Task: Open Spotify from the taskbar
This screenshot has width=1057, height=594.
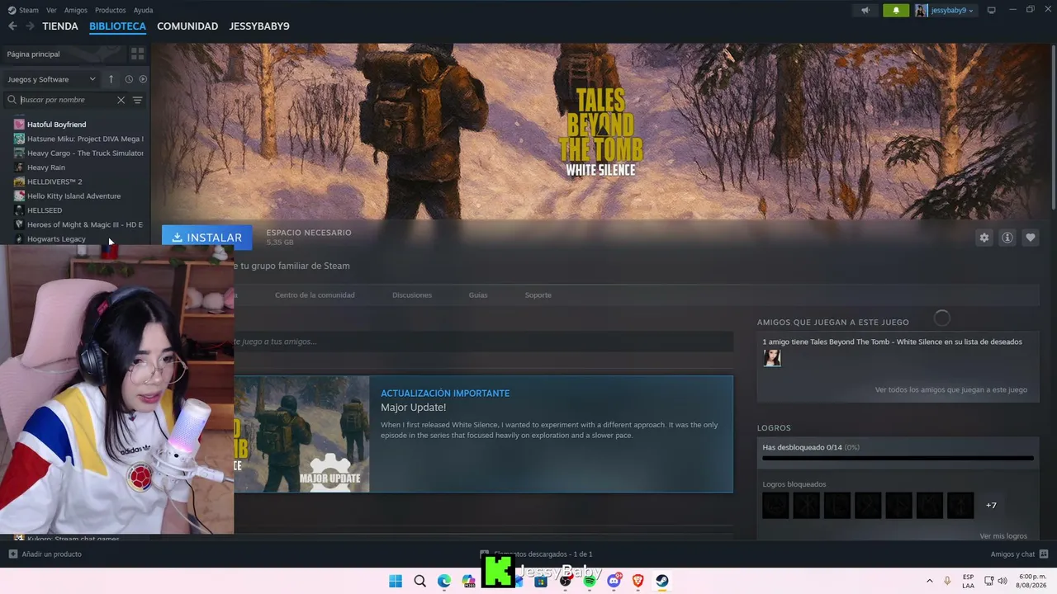Action: pyautogui.click(x=590, y=581)
